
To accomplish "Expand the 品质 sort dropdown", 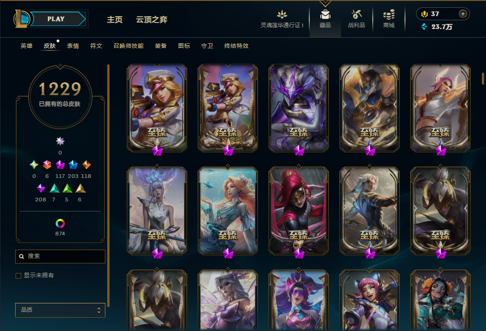I will (60, 310).
